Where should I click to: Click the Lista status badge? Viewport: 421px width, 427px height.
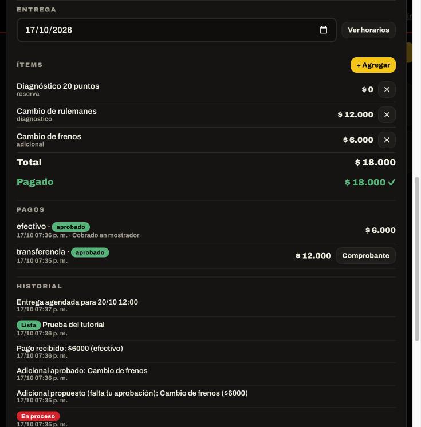click(29, 325)
